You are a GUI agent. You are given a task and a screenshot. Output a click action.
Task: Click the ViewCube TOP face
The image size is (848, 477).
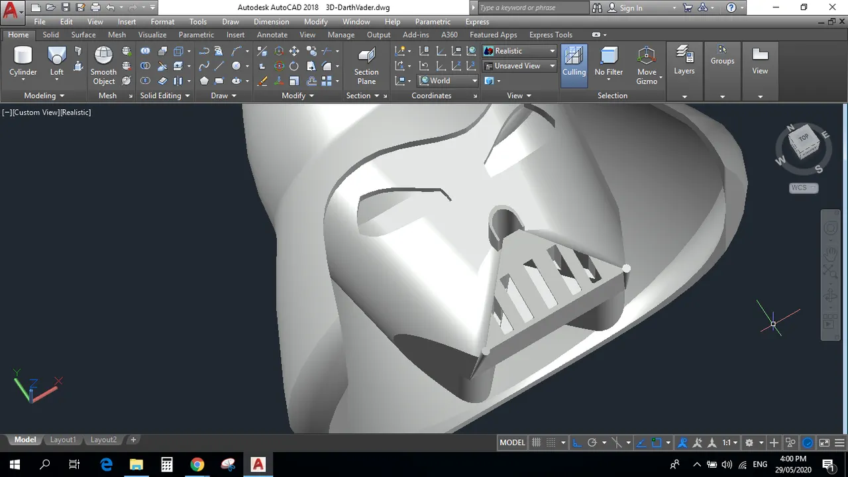(804, 138)
